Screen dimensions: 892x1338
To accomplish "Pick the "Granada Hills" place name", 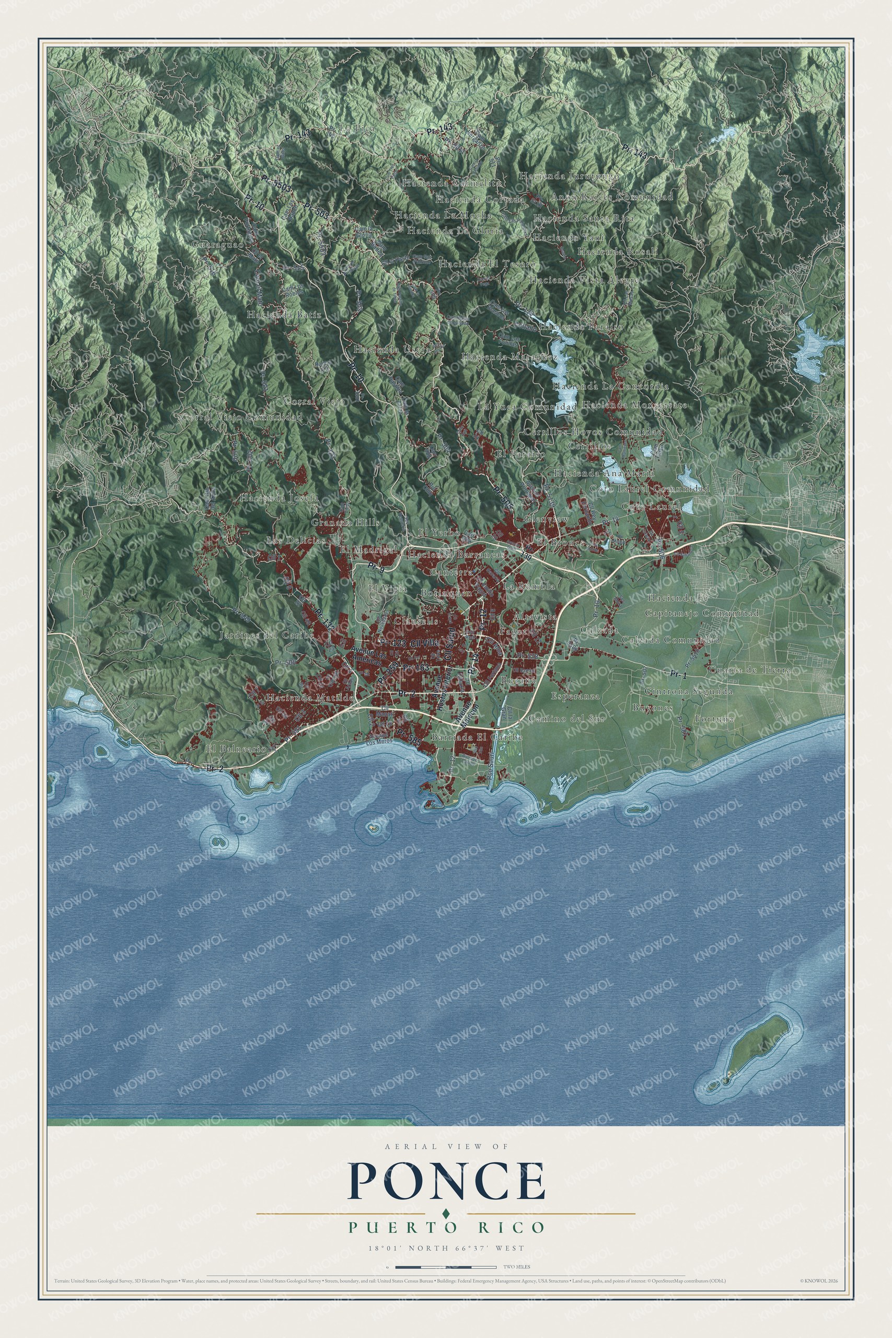I will coord(345,522).
